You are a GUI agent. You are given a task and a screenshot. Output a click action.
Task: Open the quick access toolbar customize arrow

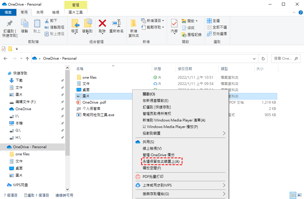(x=17, y=49)
